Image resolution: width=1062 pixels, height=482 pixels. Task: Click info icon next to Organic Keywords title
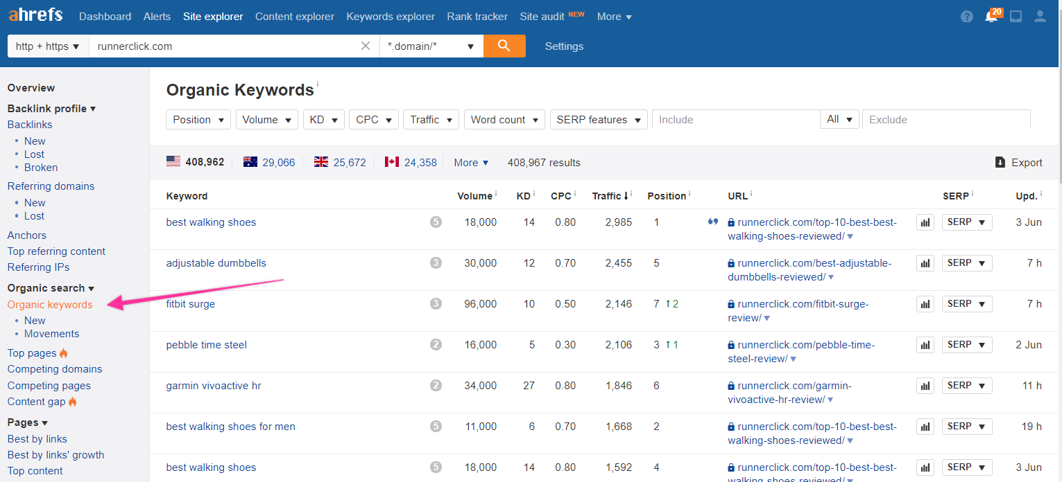(x=318, y=84)
